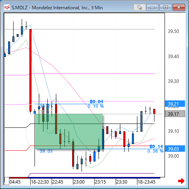Click the 39.30 price axis value
The image size is (189, 189).
pos(173,81)
